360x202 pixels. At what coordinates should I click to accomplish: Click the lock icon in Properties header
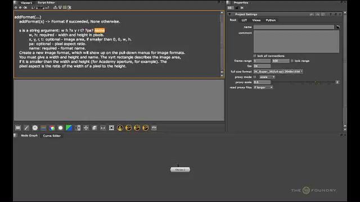point(237,8)
